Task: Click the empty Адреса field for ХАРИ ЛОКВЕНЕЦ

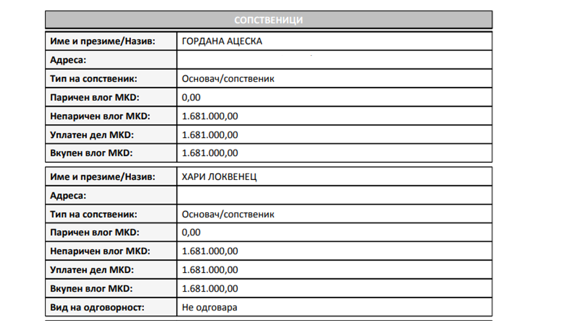Action: pos(334,196)
